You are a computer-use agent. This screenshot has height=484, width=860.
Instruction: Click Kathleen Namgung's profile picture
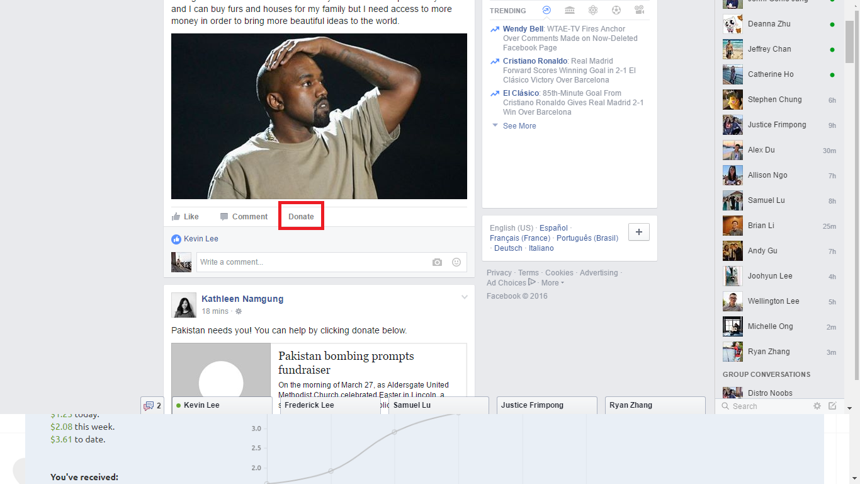184,305
